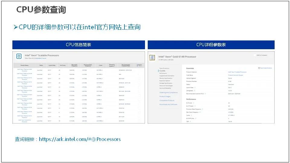The width and height of the screenshot is (290, 163).
Task: Go to the Compatible Products section
Action: click(167, 100)
